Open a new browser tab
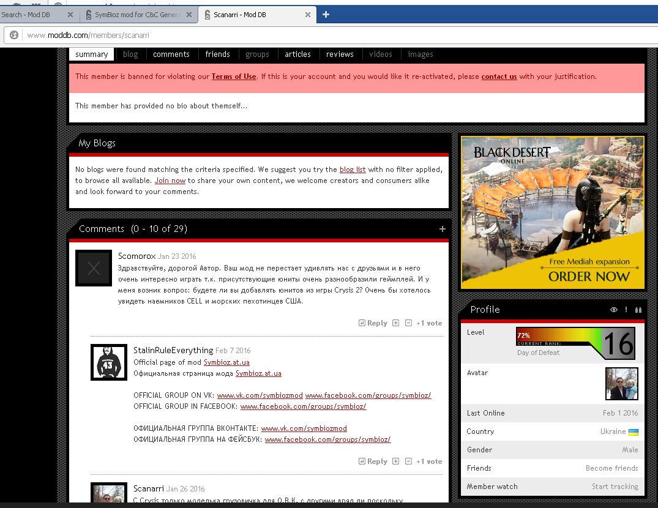This screenshot has width=658, height=508. point(326,15)
